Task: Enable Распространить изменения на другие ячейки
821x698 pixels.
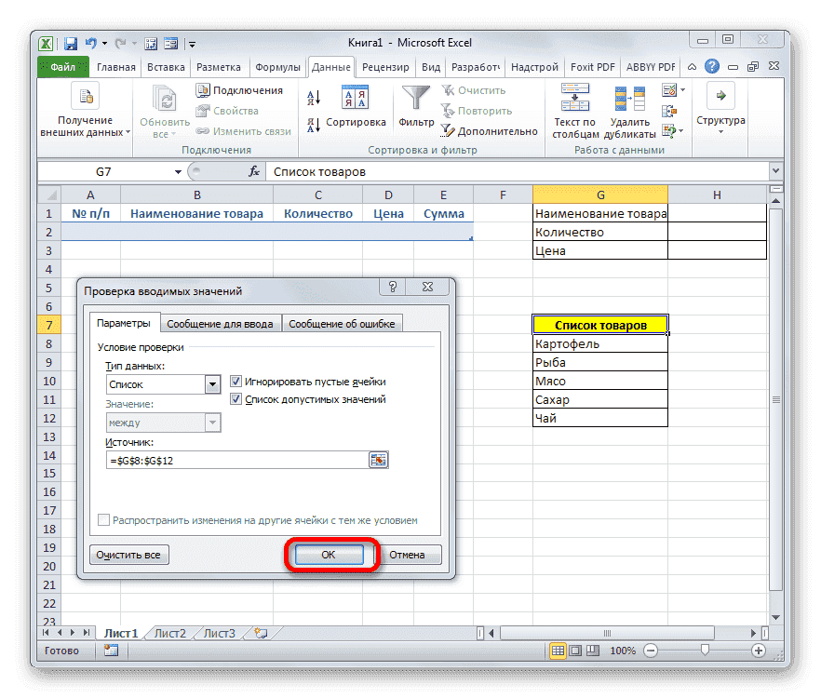Action: [x=103, y=520]
